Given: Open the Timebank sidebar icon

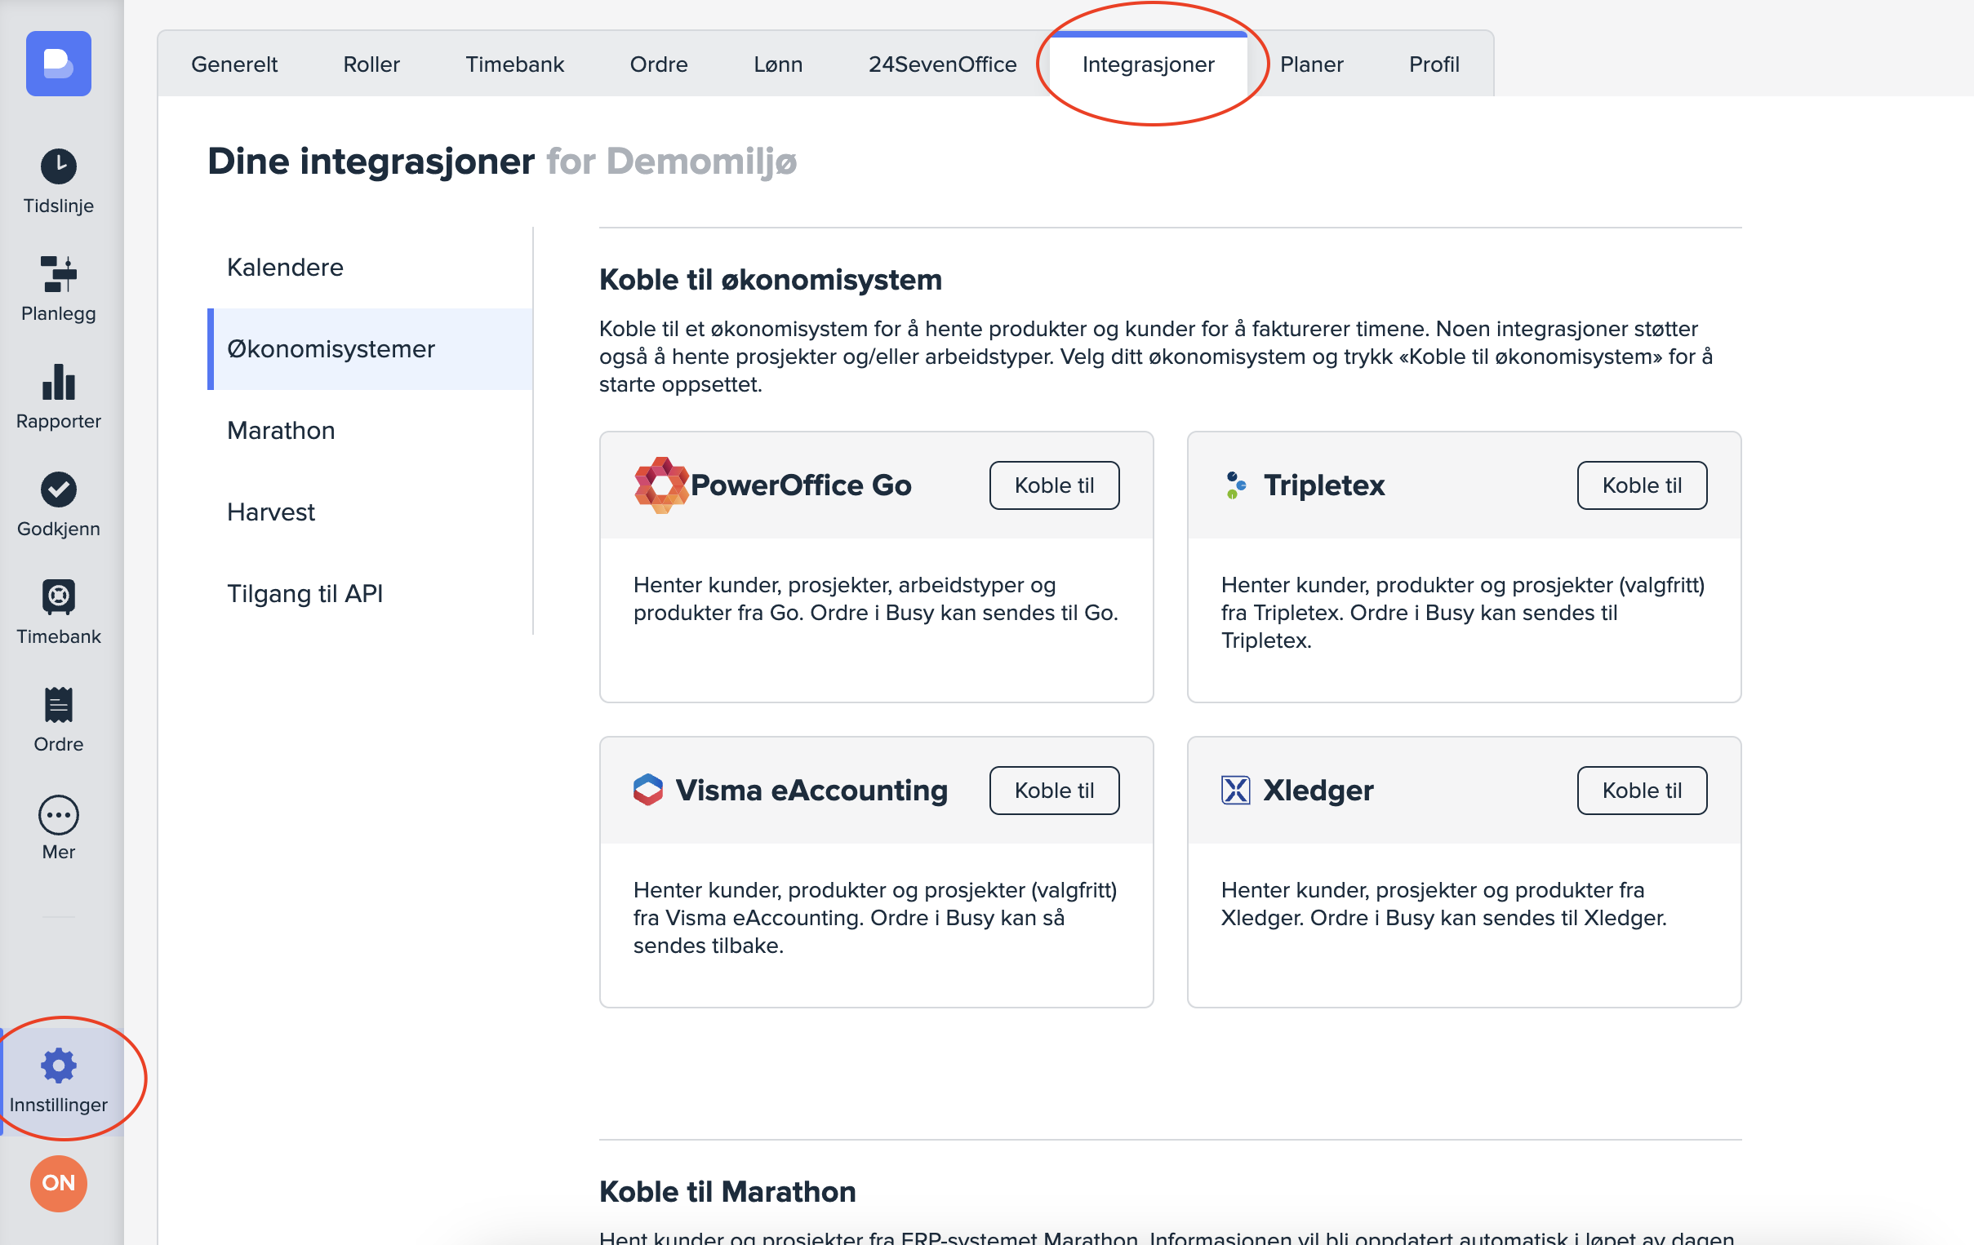Looking at the screenshot, I should click(x=58, y=597).
